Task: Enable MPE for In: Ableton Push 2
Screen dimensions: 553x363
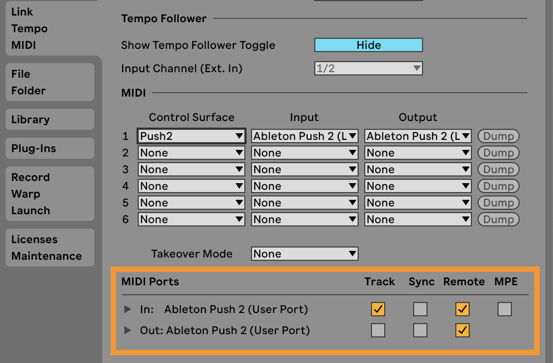Action: [505, 309]
